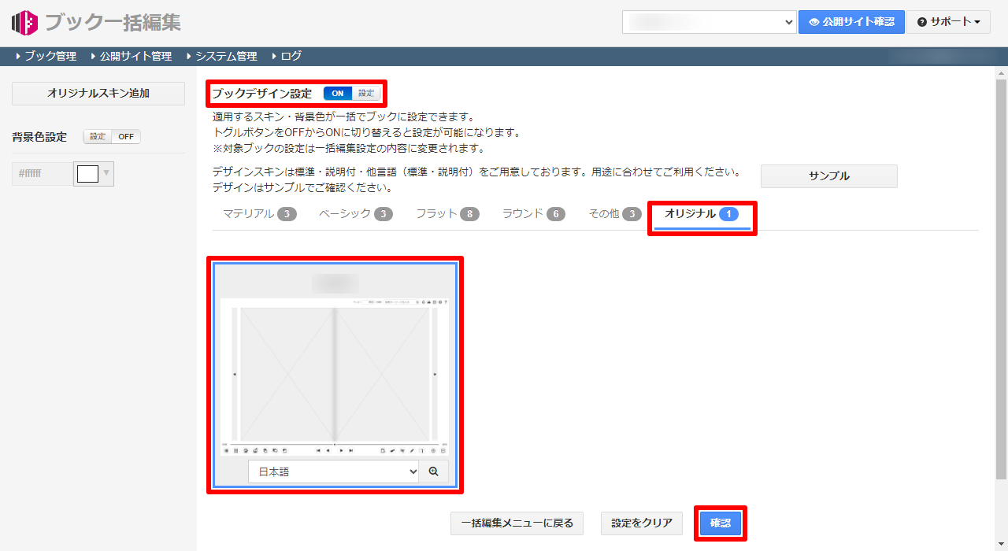Click the eye icon on 公開サイト確認
The image size is (1008, 551).
(816, 21)
